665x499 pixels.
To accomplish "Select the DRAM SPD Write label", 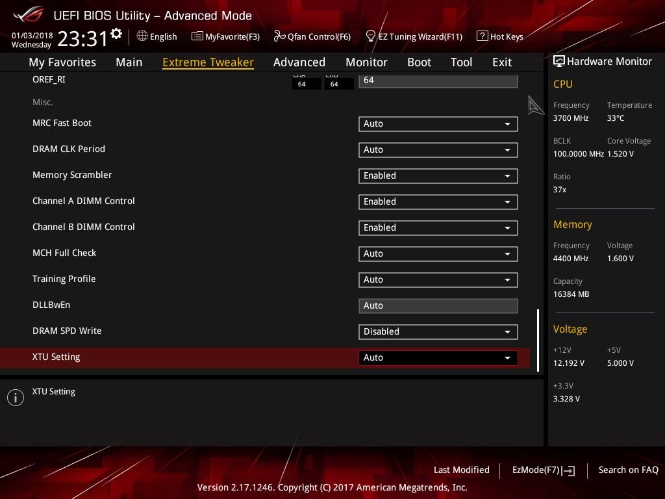I will click(x=67, y=331).
